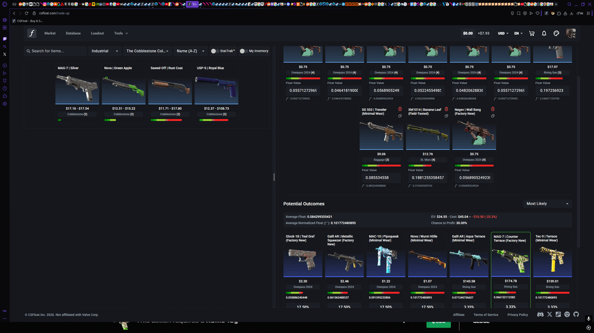594x333 pixels.
Task: Open the Discord link in footer
Action: 540,314
